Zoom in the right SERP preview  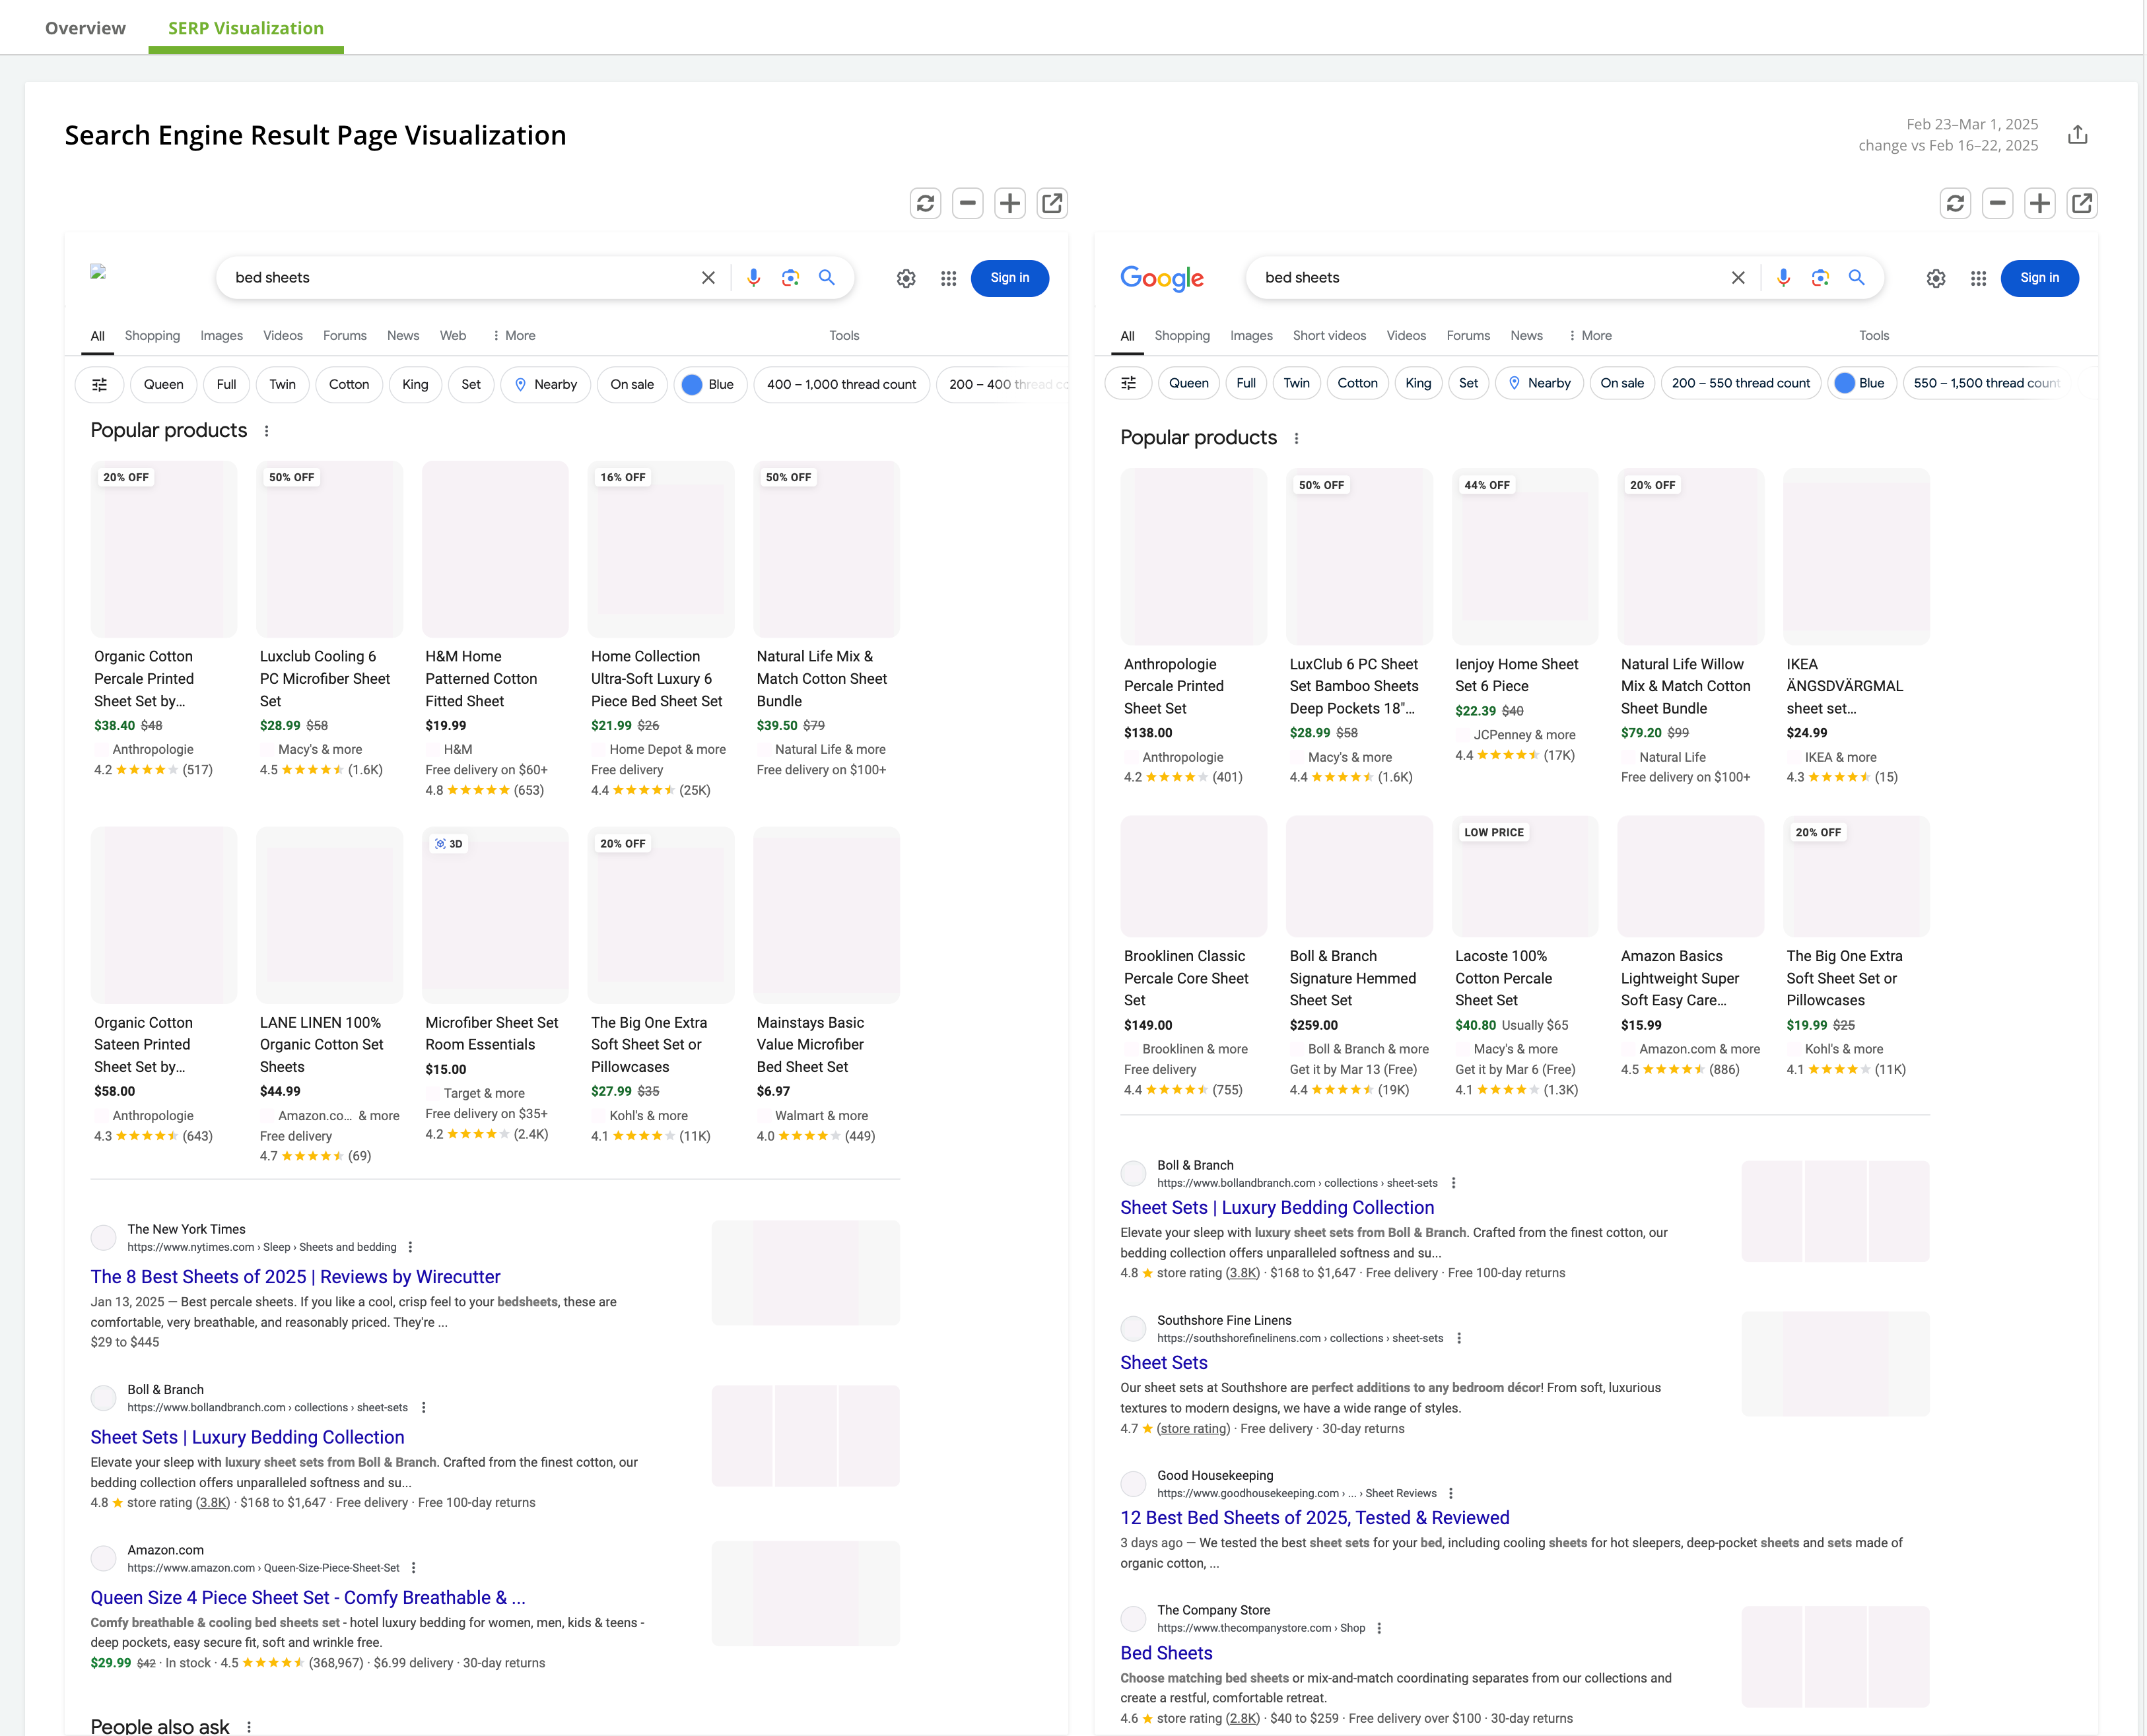2040,204
